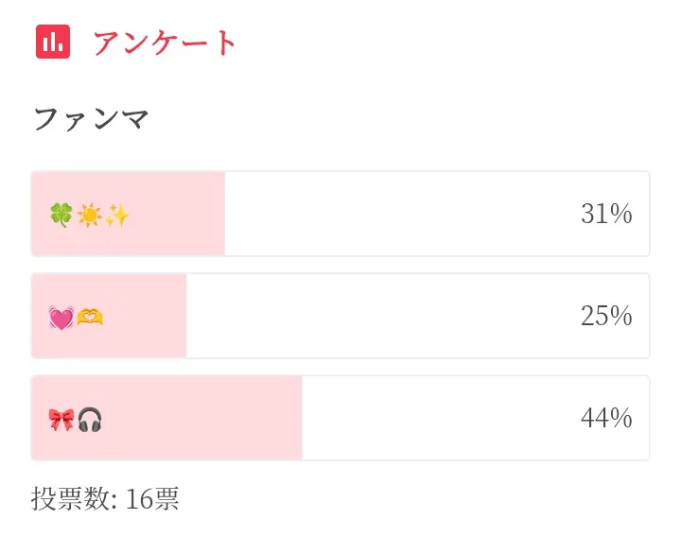Screen dimensions: 681x554
Task: Click the empty white area of the 25% option
Action: (x=378, y=316)
